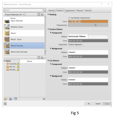Switch to the Graphics tab
The width and height of the screenshot is (115, 118).
click(x=60, y=11)
